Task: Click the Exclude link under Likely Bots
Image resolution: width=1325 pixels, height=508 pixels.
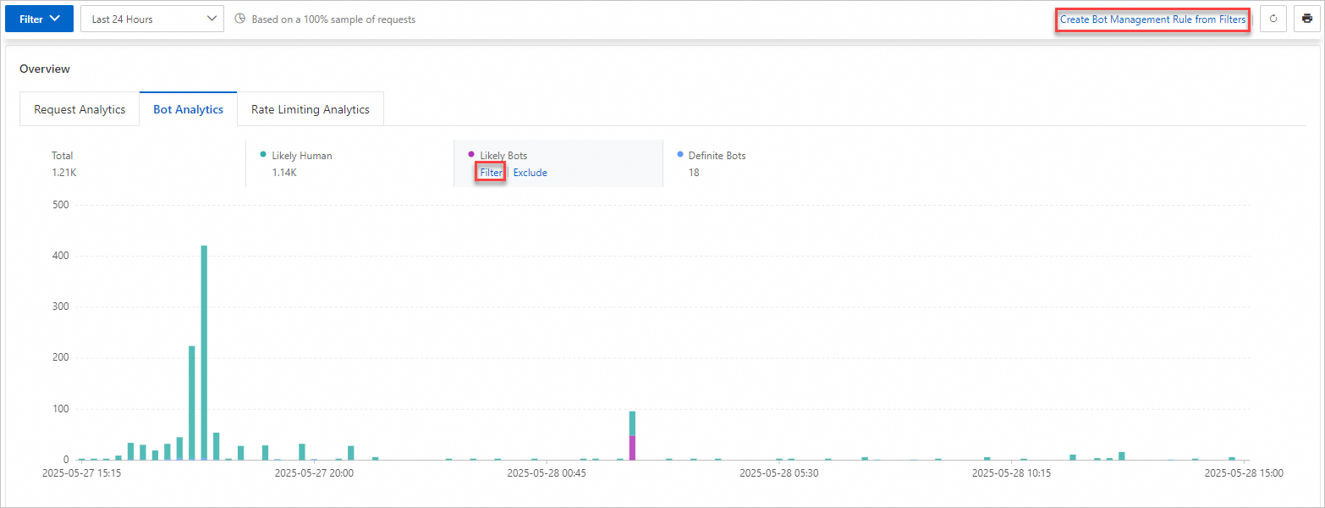Action: pyautogui.click(x=531, y=173)
